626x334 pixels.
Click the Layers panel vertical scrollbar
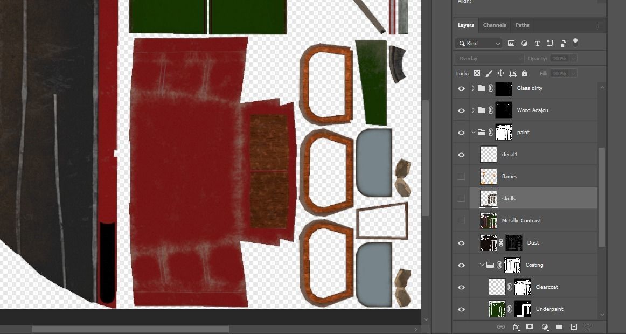(602, 198)
